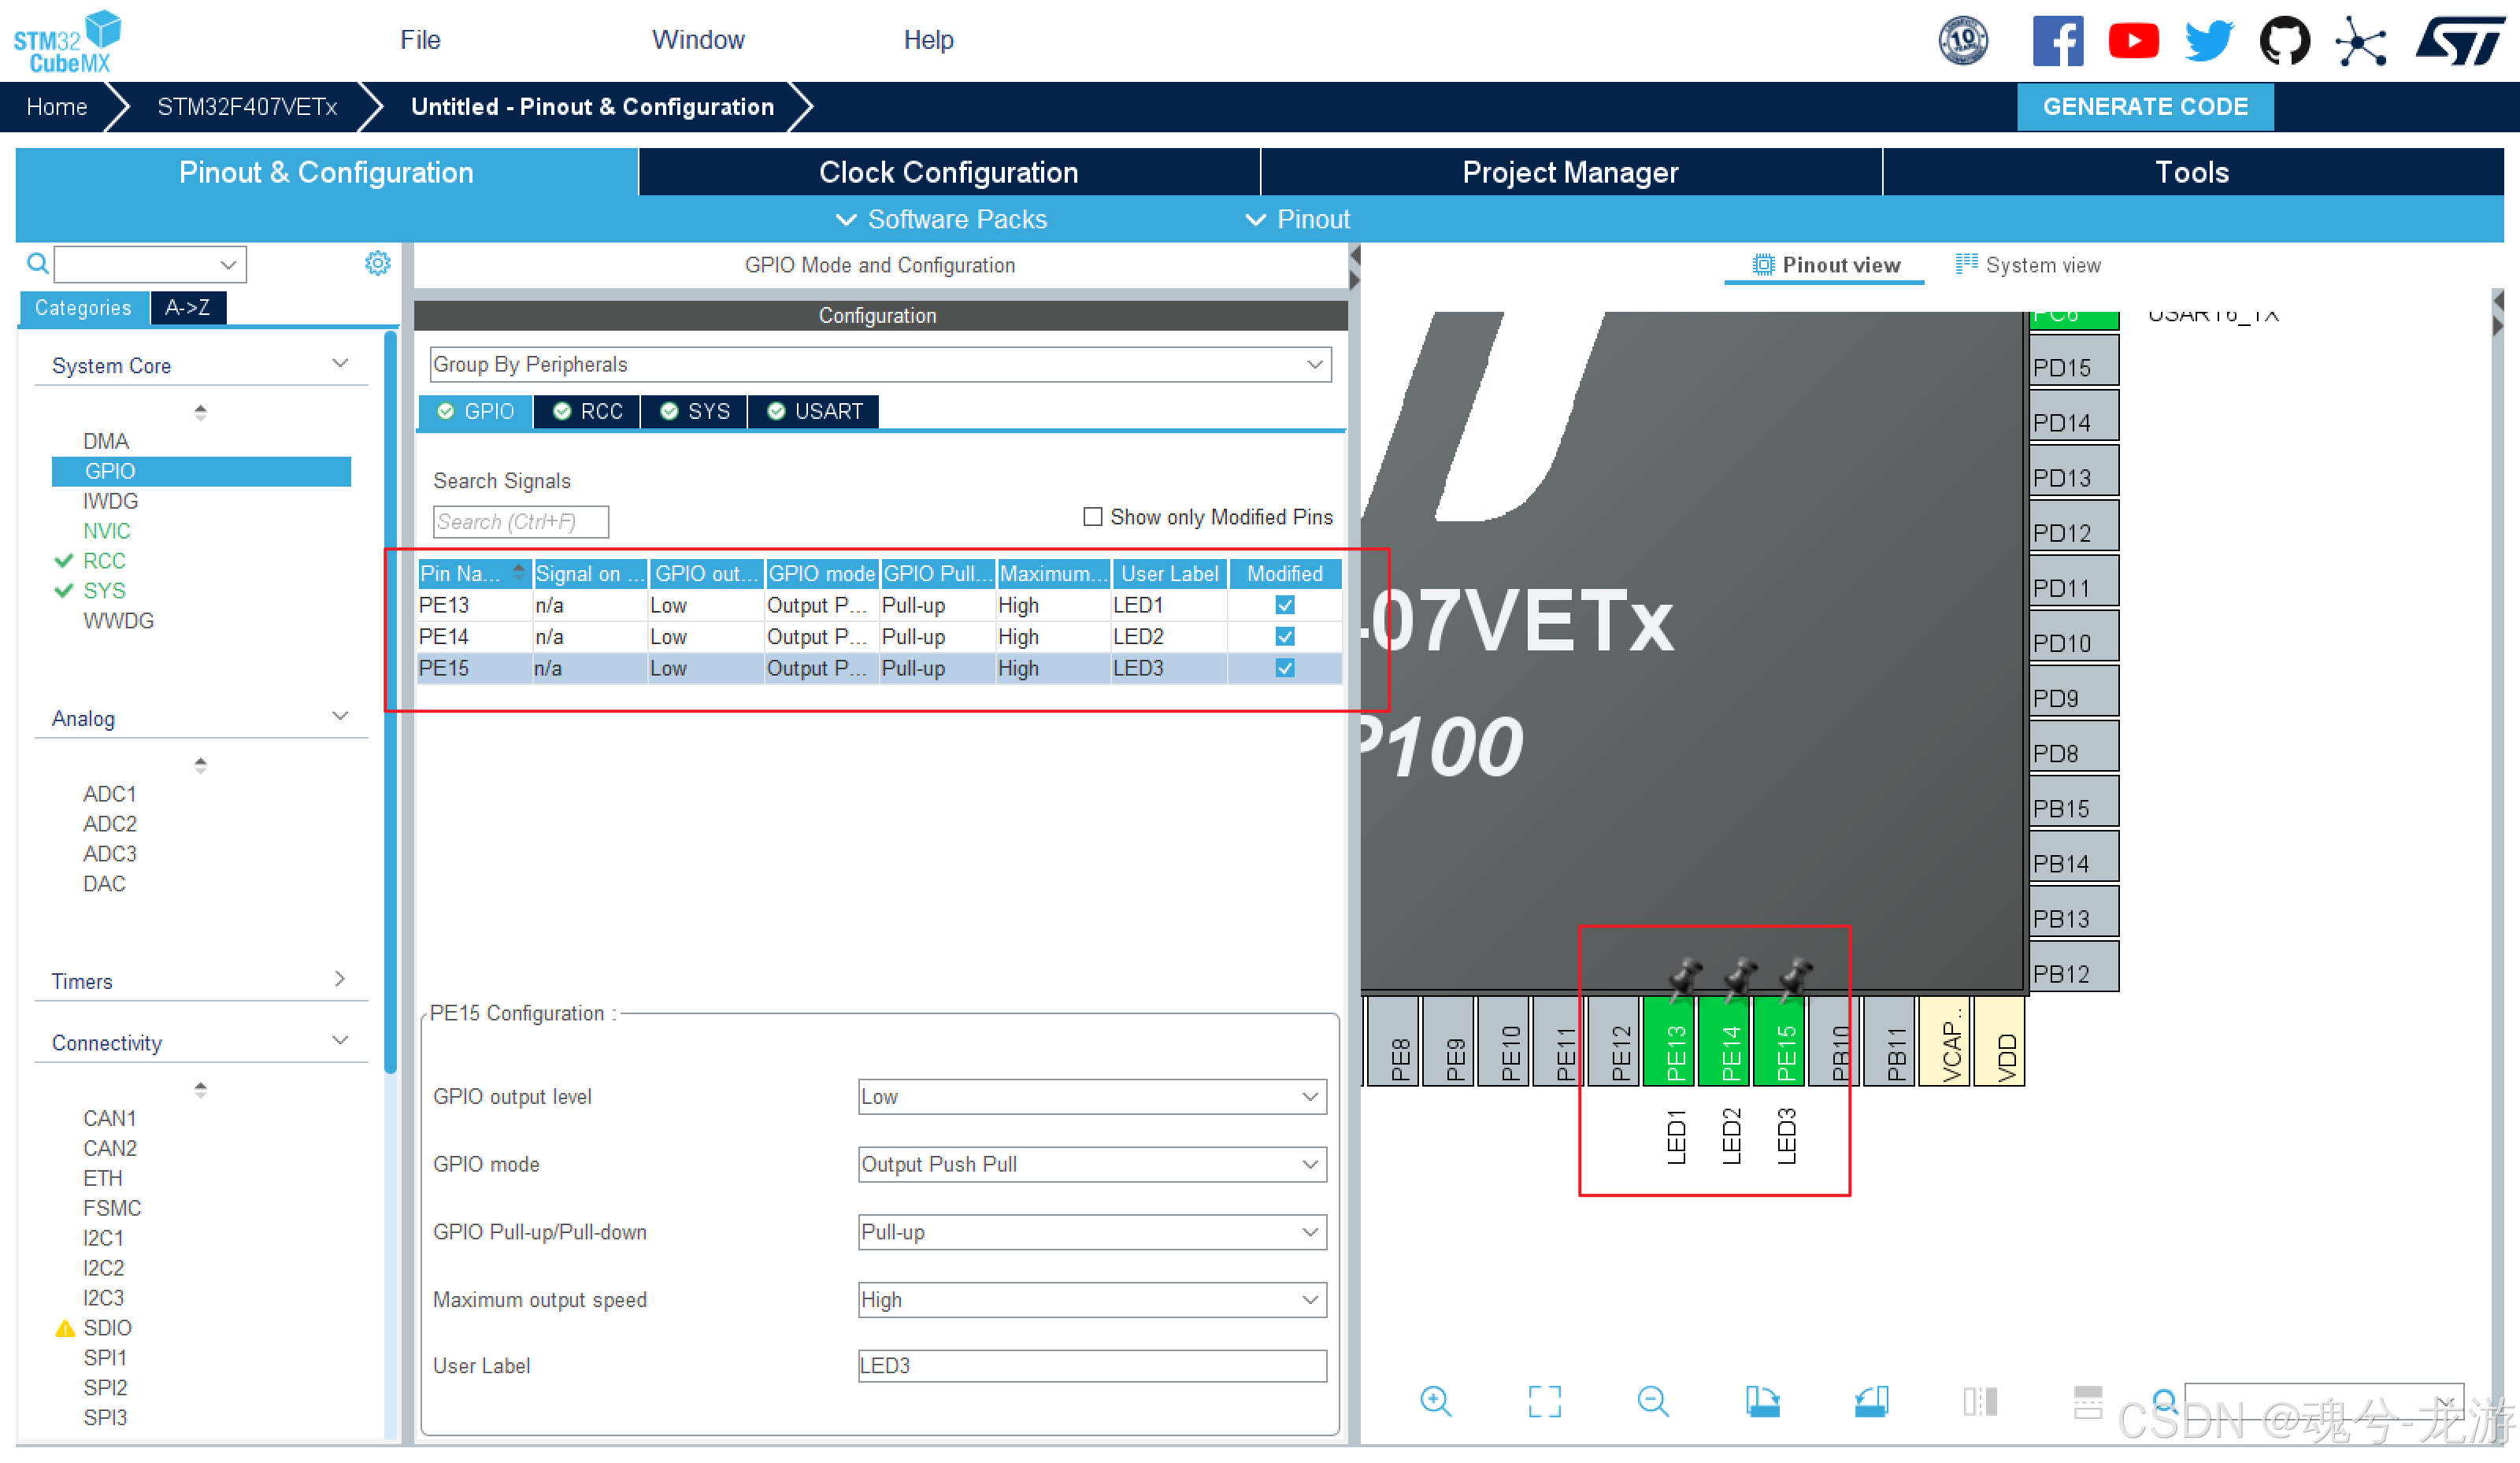Image resolution: width=2520 pixels, height=1463 pixels.
Task: Open the GitHub icon link
Action: click(2284, 41)
